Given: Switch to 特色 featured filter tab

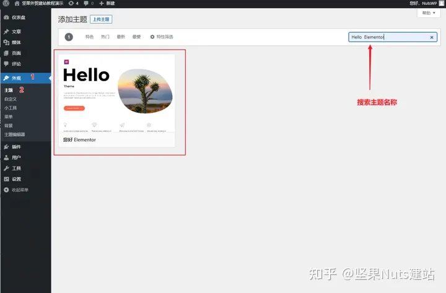Looking at the screenshot, I should pyautogui.click(x=89, y=37).
